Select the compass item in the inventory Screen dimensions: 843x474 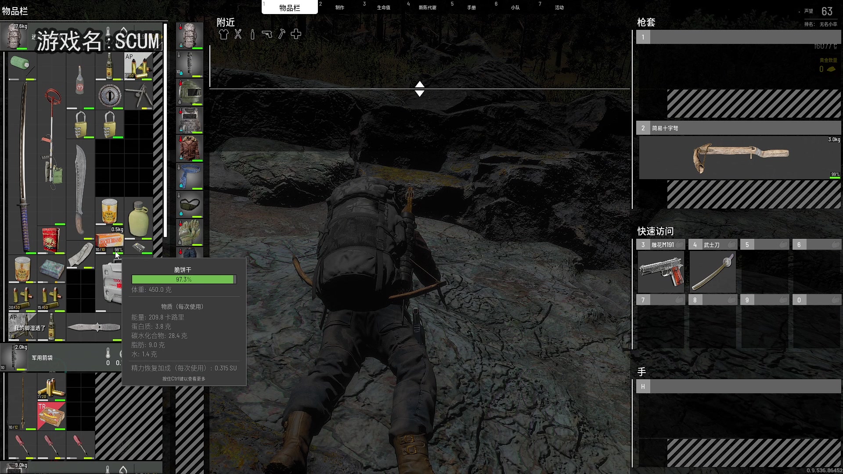coord(110,95)
